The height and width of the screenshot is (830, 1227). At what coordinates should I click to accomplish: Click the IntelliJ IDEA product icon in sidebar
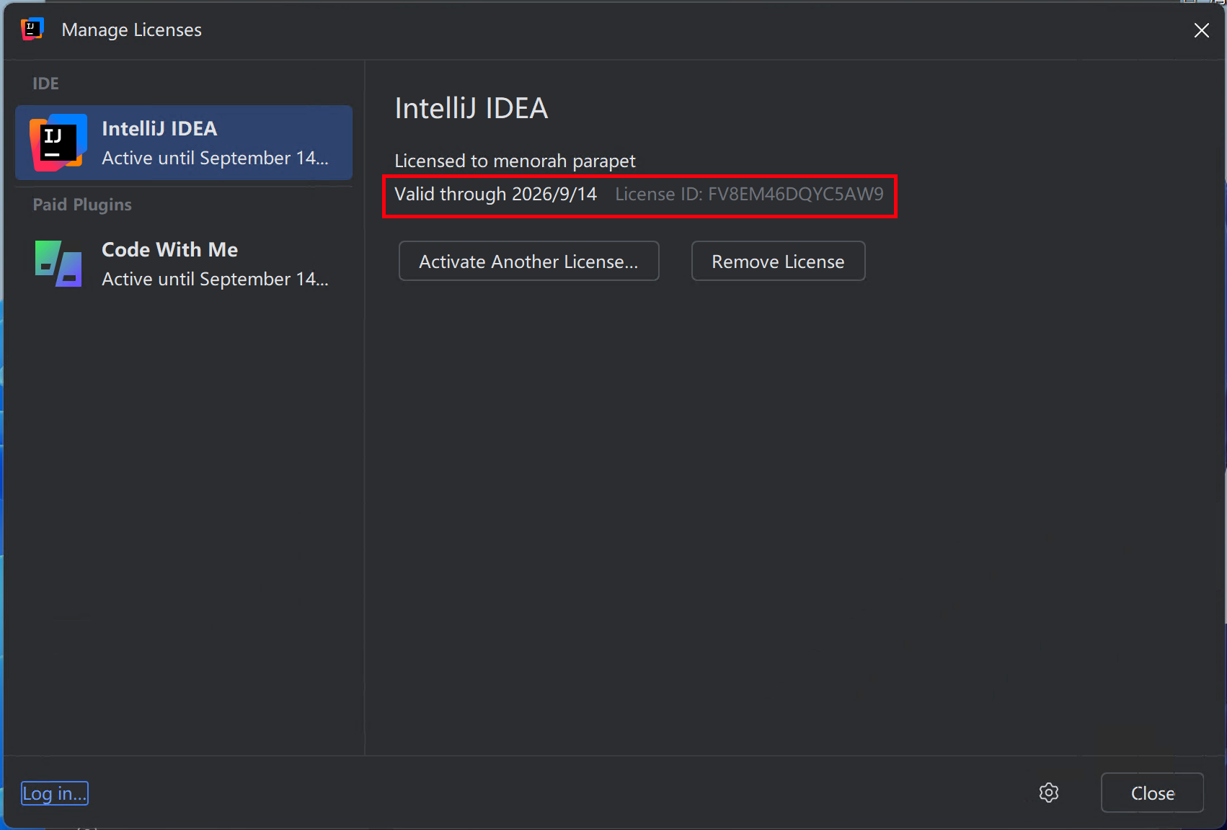pyautogui.click(x=58, y=143)
